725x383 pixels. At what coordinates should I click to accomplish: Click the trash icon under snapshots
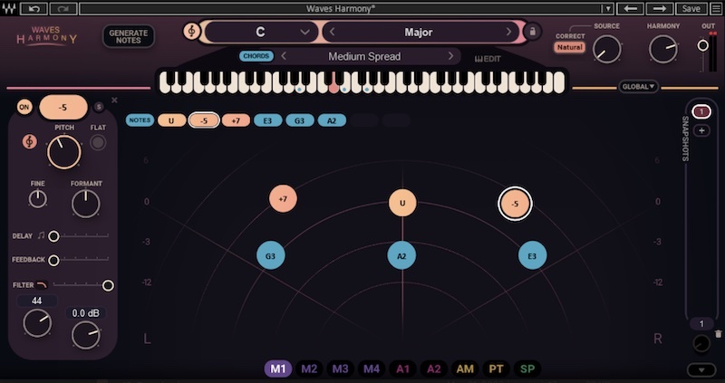pyautogui.click(x=718, y=334)
